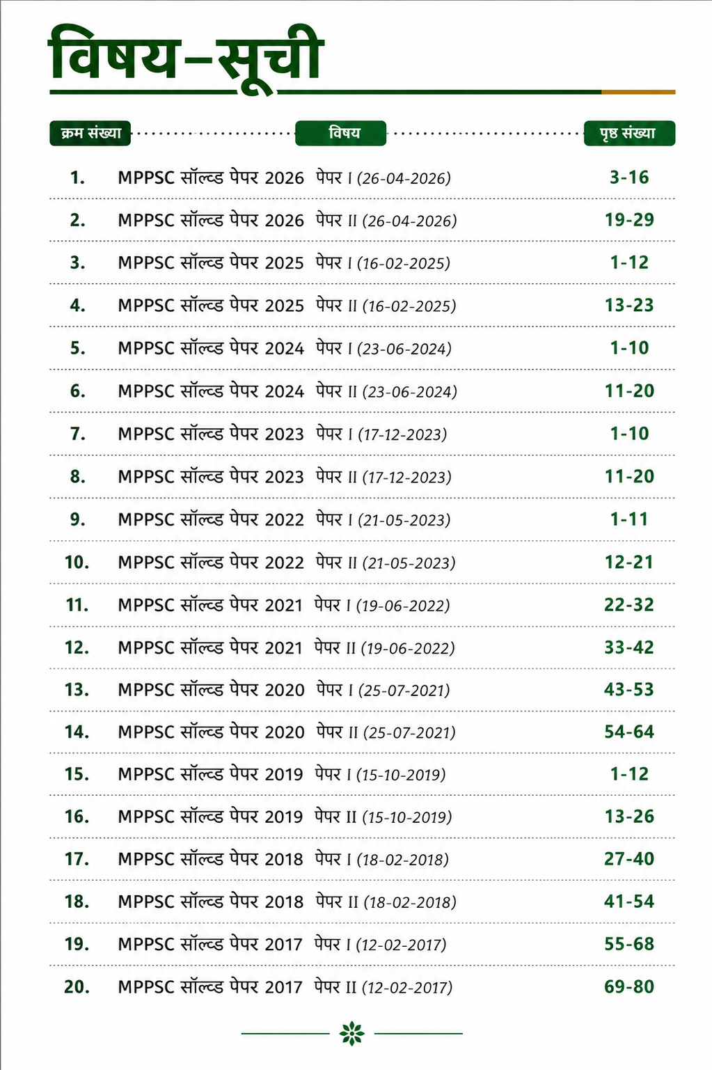Screen dimensions: 712x1070
Task: Open entry 7 MPPSC 2023 पेपर I
Action: point(362,434)
